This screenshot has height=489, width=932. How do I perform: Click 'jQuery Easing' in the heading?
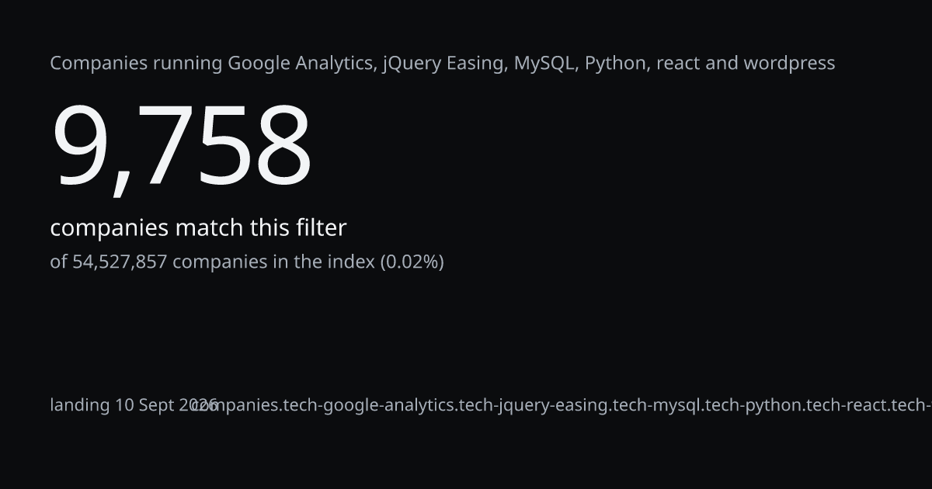click(x=445, y=64)
